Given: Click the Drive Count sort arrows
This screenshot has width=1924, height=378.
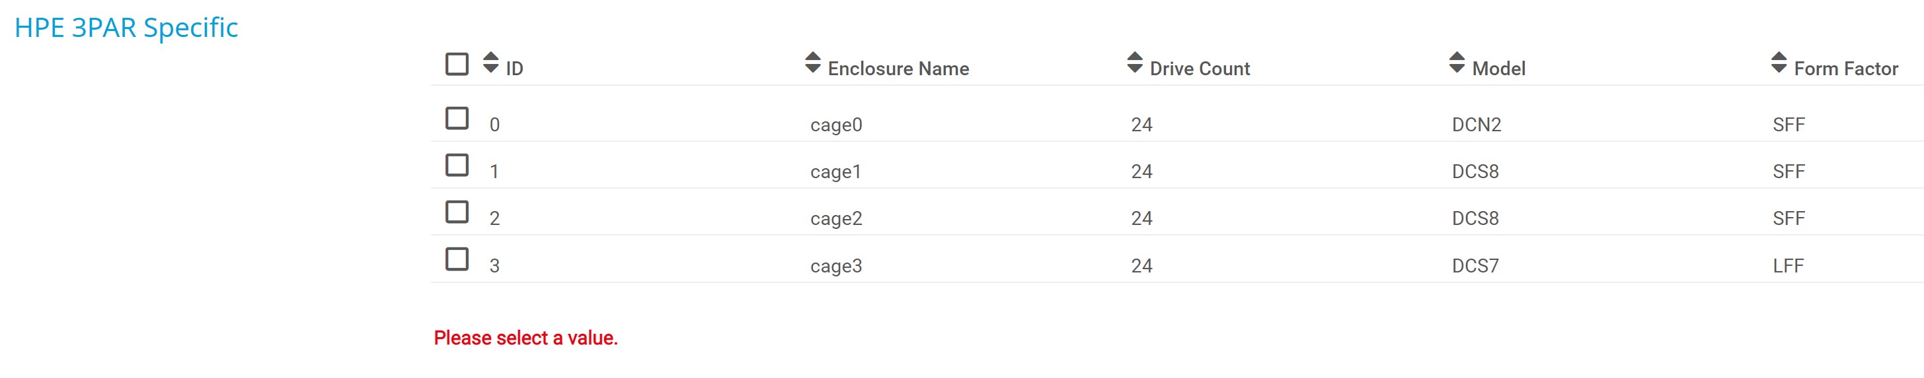Looking at the screenshot, I should coord(1135,63).
